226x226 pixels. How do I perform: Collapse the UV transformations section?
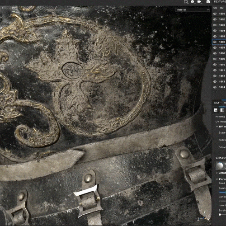(x=217, y=127)
